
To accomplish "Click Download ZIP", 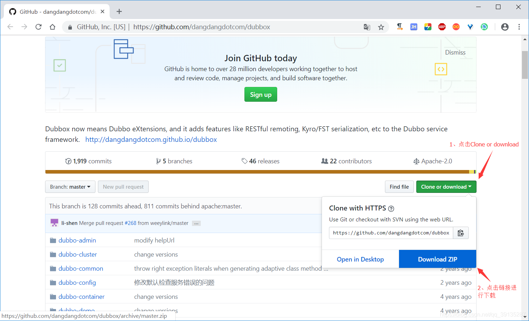I will click(x=437, y=259).
